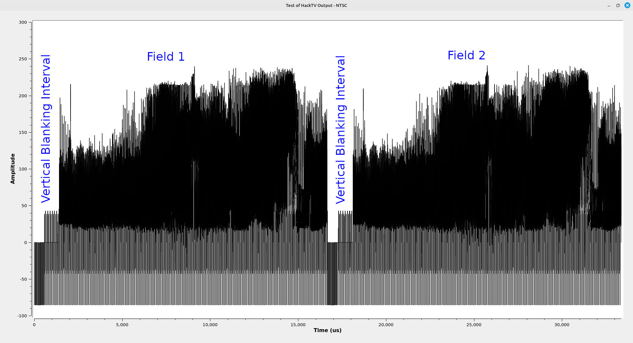Click the 5,000 tick label on time axis
Viewport: 633px width, 343px height.
[x=122, y=325]
